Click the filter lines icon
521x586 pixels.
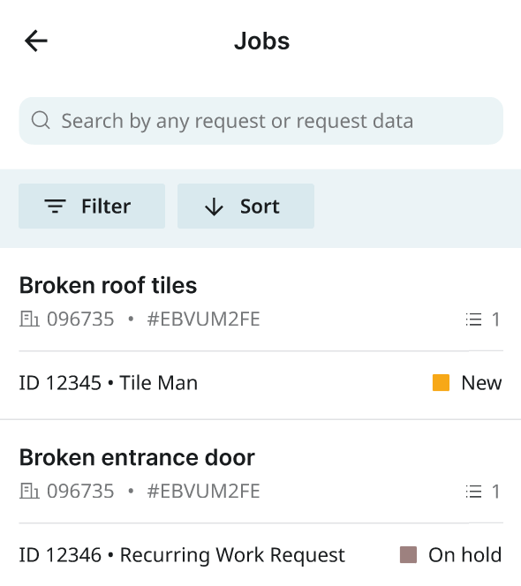[55, 207]
